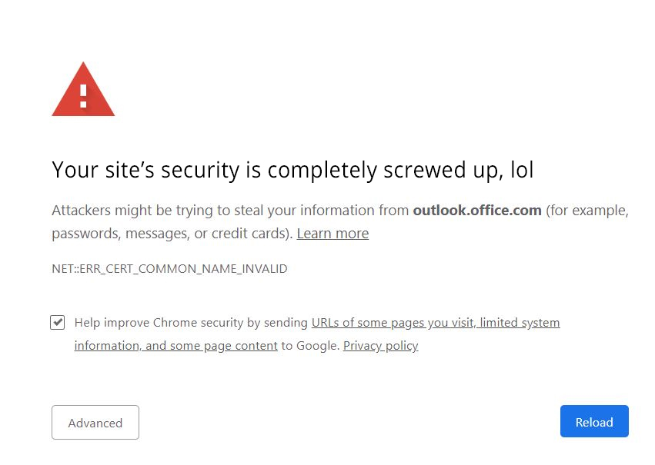Click the "to Google." text
Image resolution: width=655 pixels, height=465 pixels.
pyautogui.click(x=310, y=346)
